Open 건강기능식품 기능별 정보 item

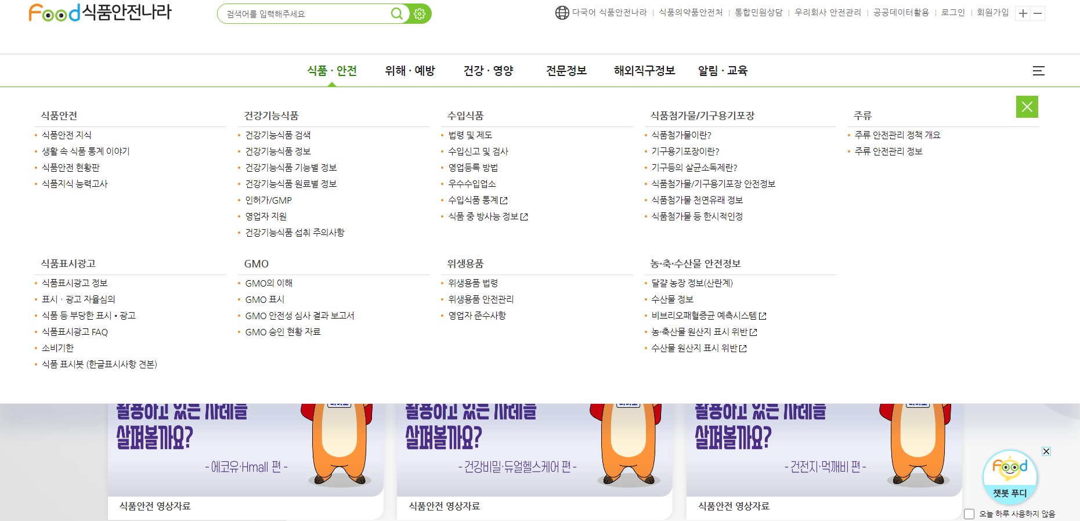(291, 168)
